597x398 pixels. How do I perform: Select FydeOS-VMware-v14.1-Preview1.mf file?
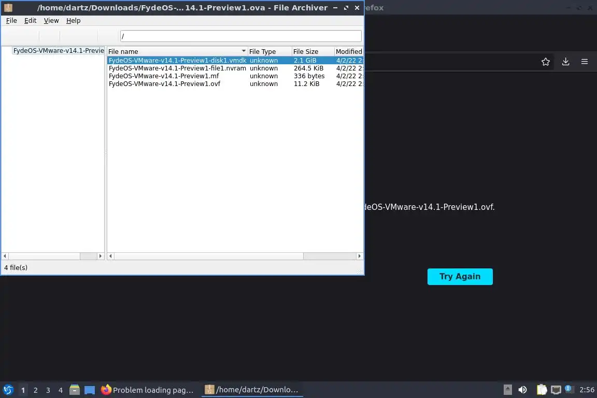click(x=164, y=76)
